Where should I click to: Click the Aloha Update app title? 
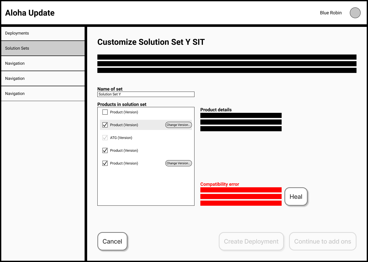click(x=30, y=13)
